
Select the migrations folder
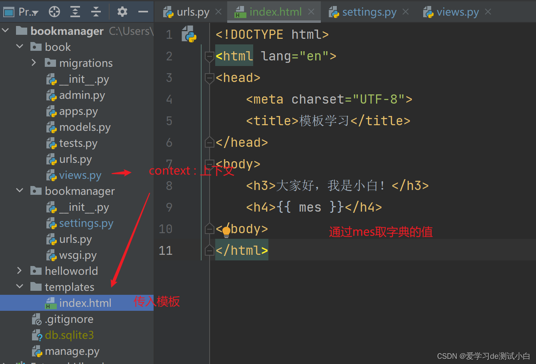[86, 63]
